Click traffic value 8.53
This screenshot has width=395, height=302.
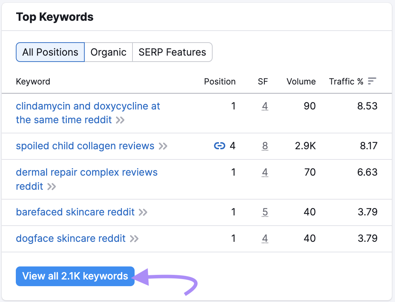coord(367,106)
